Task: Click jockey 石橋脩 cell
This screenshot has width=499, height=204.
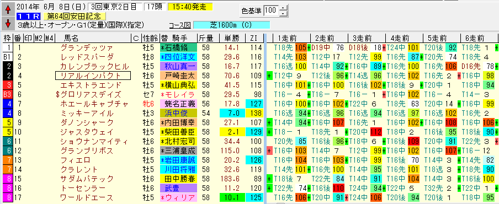Action: click(x=179, y=47)
